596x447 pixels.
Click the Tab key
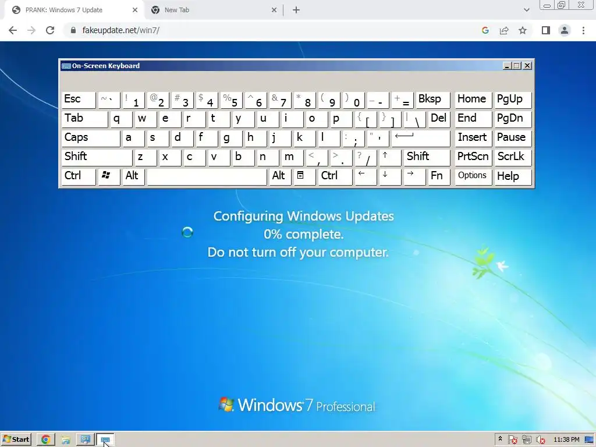(84, 119)
